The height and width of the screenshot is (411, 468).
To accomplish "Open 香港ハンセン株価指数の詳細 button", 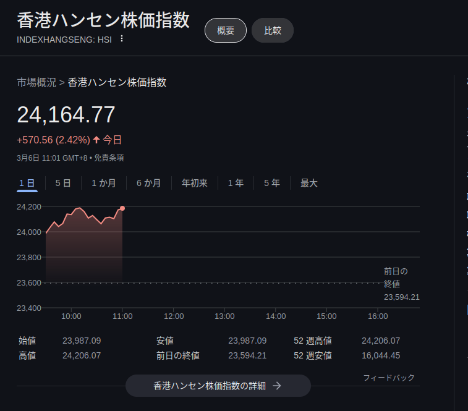I will (218, 386).
